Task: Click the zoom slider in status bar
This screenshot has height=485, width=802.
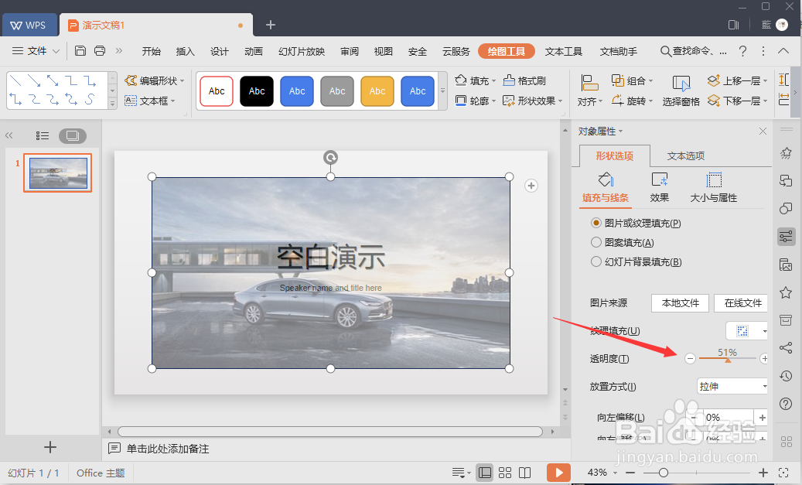Action: (x=696, y=473)
